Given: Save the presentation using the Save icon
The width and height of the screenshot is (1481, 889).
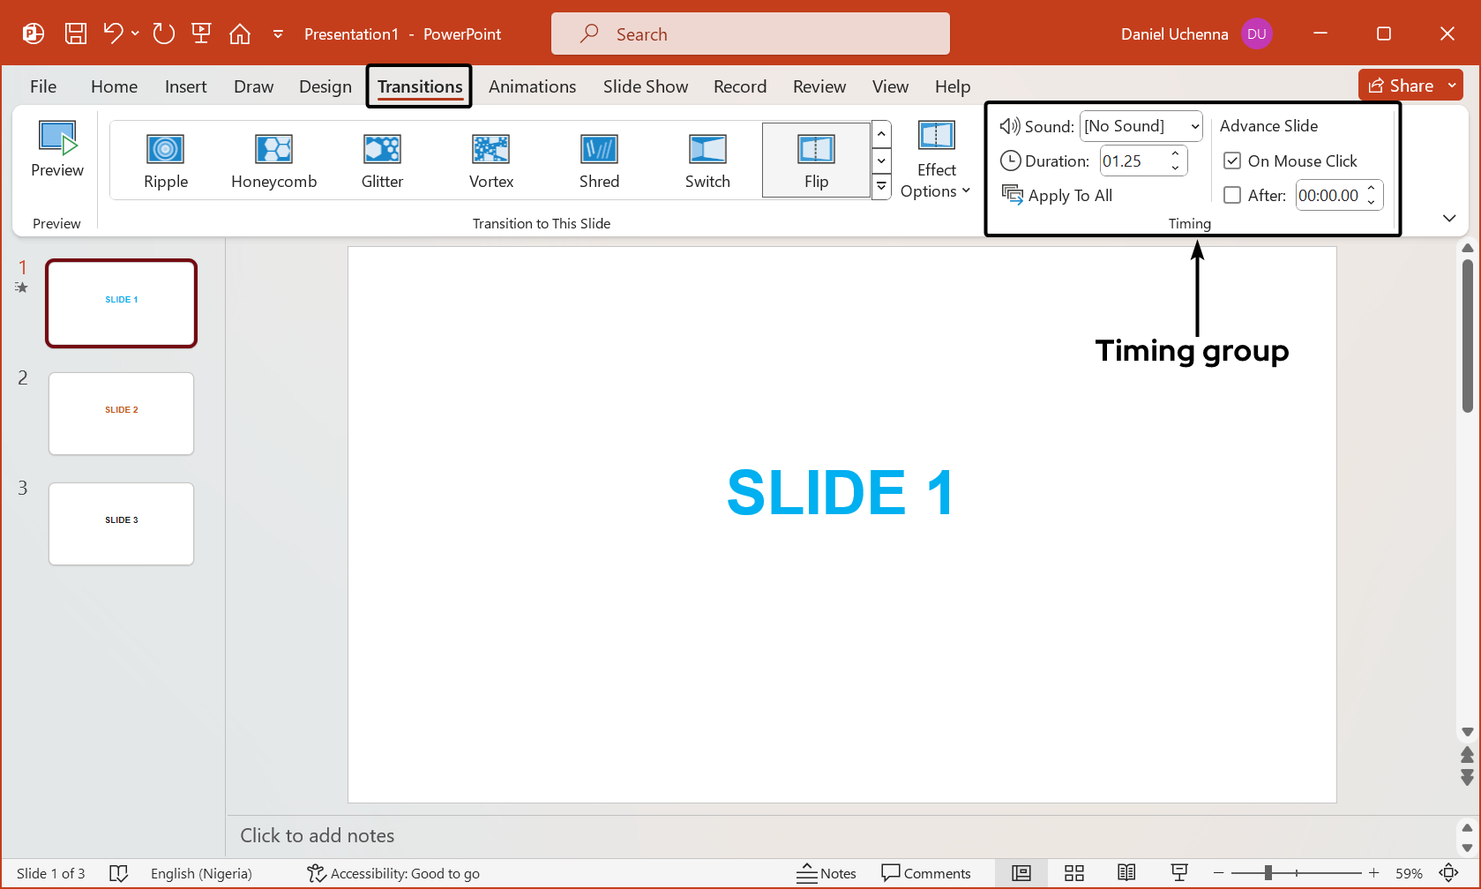Looking at the screenshot, I should click(x=76, y=34).
